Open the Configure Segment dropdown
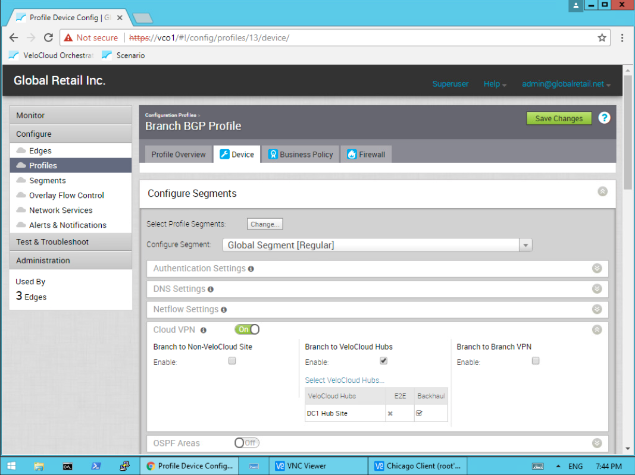The image size is (635, 475). [x=525, y=245]
